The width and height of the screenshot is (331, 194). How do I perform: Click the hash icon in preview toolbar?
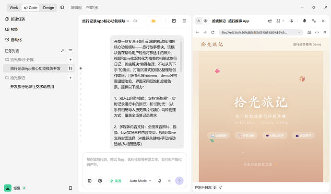tap(325, 32)
